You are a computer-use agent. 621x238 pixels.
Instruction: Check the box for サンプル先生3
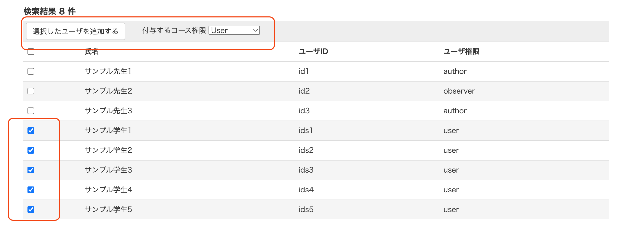tap(31, 111)
